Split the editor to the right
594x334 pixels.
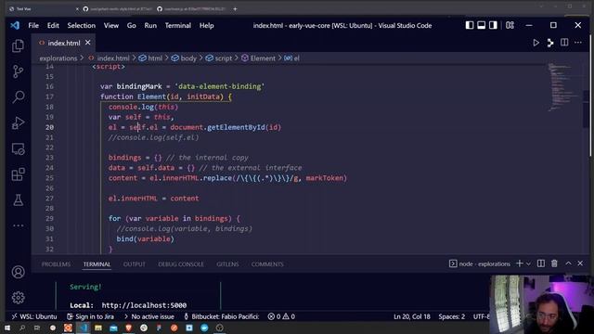(x=564, y=43)
